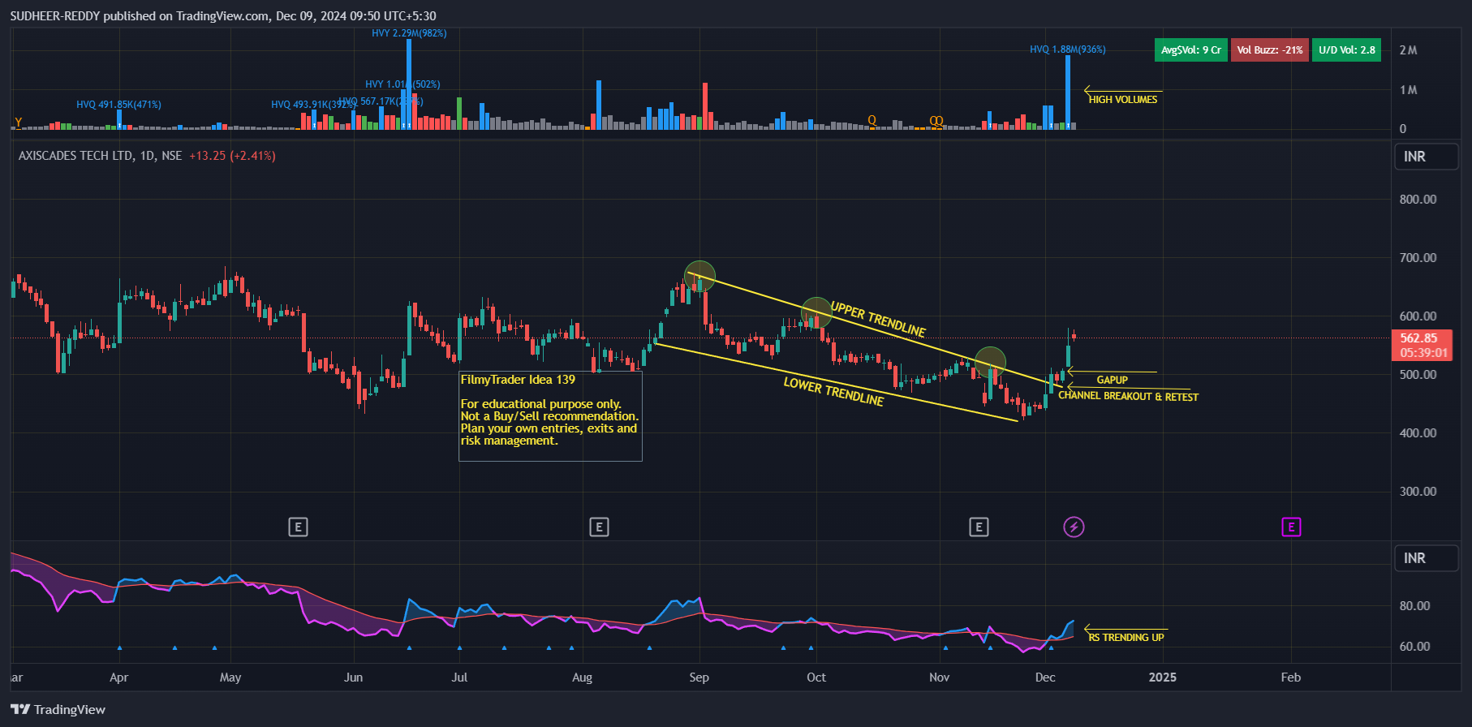Click the green circle at the September peak
The width and height of the screenshot is (1472, 727).
[699, 277]
